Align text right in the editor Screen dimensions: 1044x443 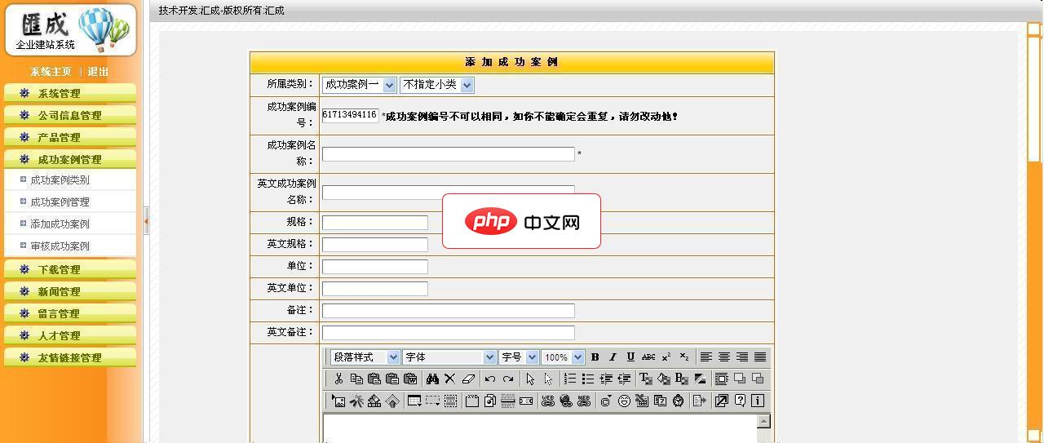(x=742, y=357)
